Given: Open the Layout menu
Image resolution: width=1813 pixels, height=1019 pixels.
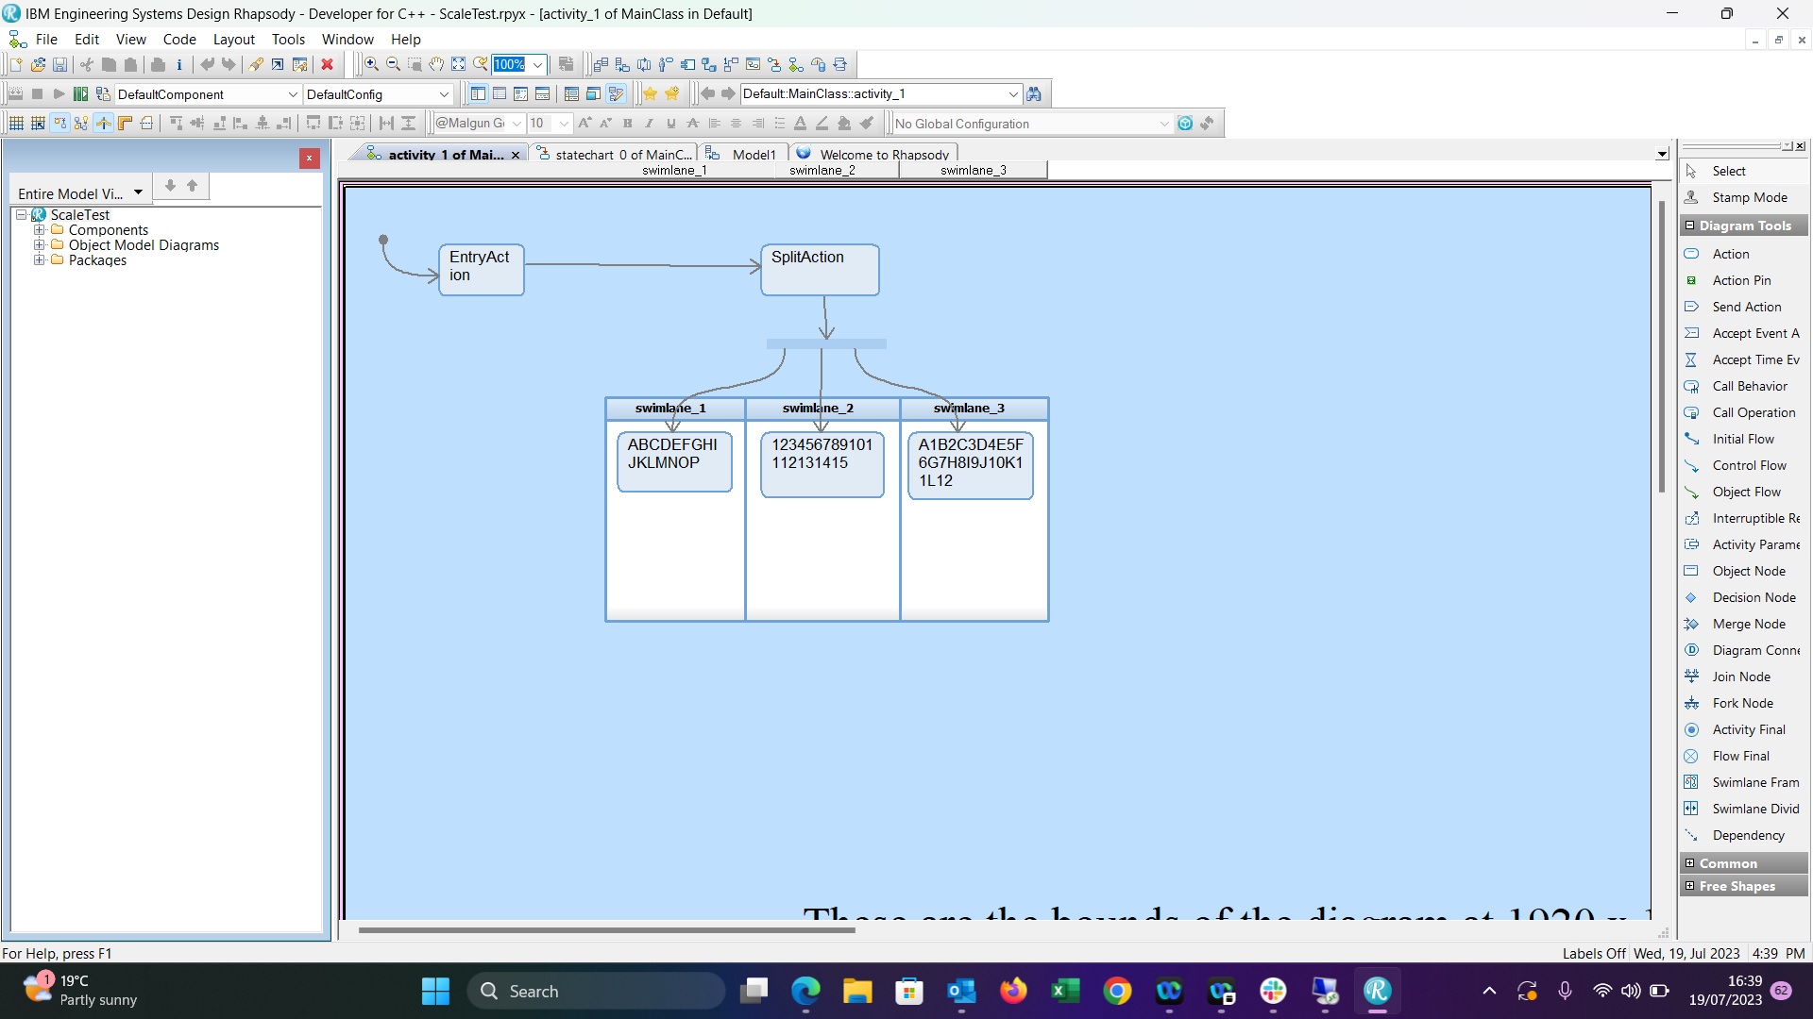Looking at the screenshot, I should (233, 40).
